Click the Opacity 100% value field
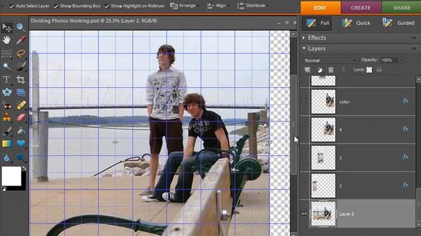This screenshot has width=421, height=236. [x=389, y=60]
